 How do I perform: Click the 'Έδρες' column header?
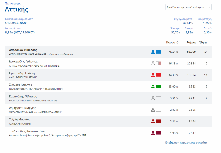coord(204,42)
